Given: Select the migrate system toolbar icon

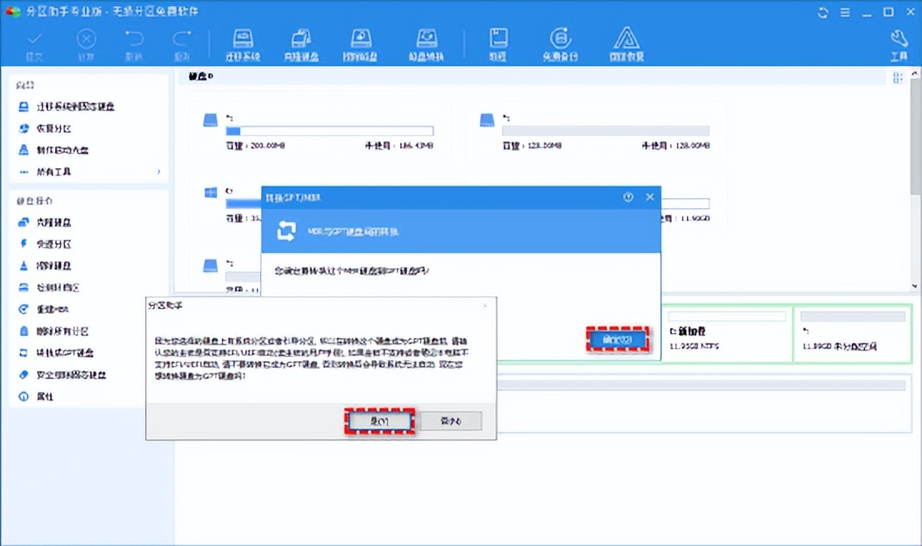Looking at the screenshot, I should [x=242, y=43].
